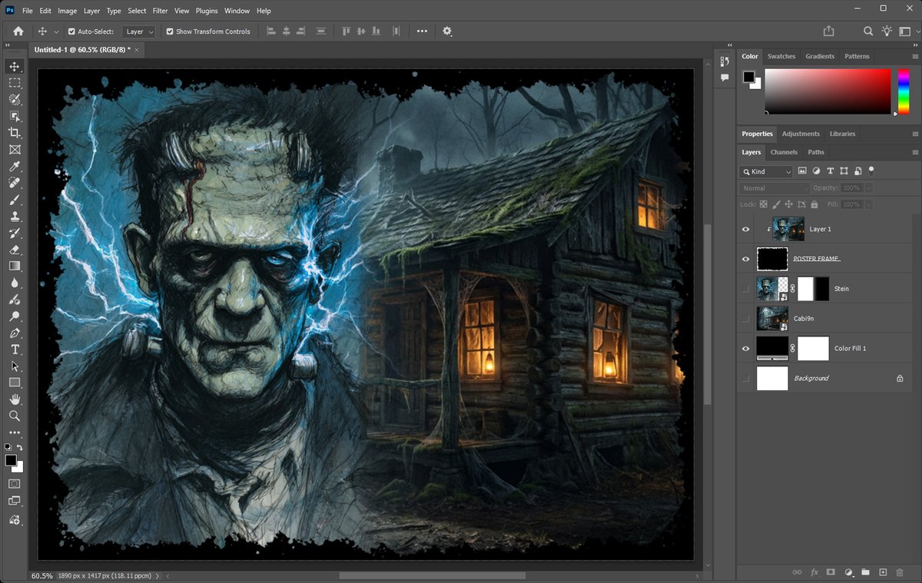Select the Pen tool
Viewport: 922px width, 583px height.
(x=14, y=333)
